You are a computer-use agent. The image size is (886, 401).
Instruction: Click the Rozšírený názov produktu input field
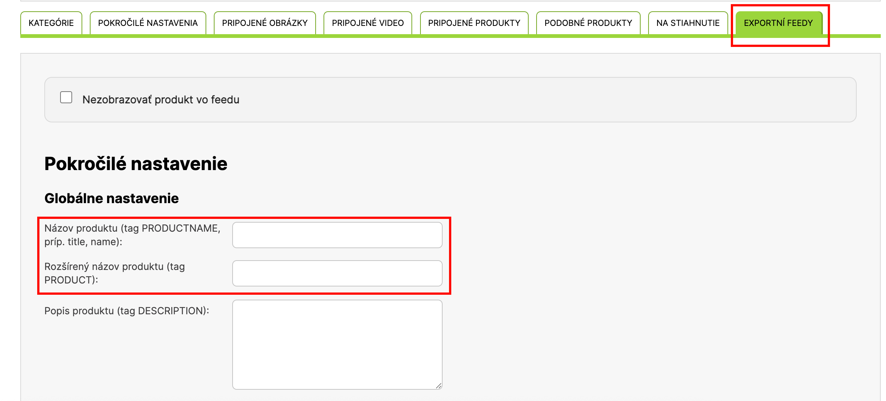[x=337, y=273]
